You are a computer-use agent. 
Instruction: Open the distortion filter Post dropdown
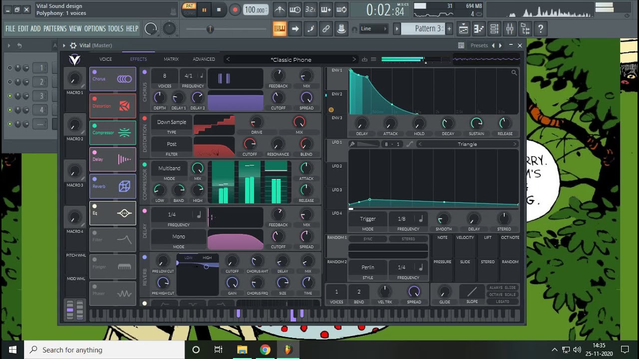click(x=172, y=144)
